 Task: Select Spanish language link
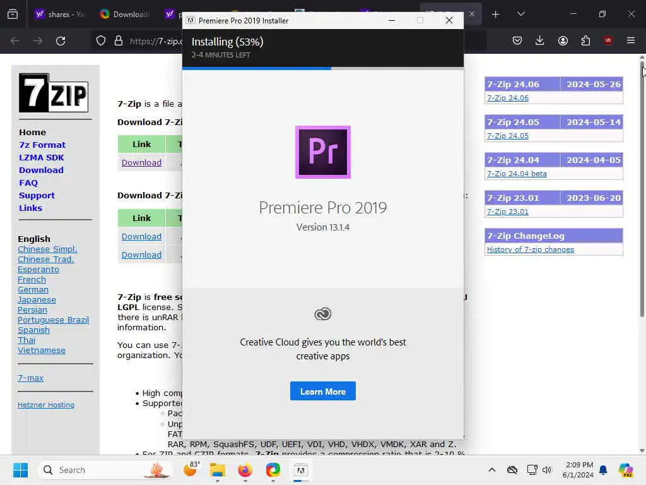[34, 330]
